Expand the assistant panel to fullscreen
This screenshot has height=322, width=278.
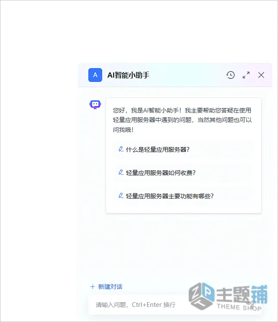246,75
